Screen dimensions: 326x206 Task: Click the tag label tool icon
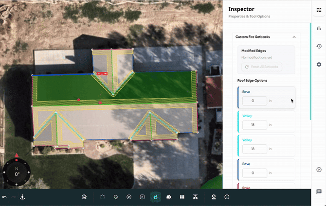point(116,197)
